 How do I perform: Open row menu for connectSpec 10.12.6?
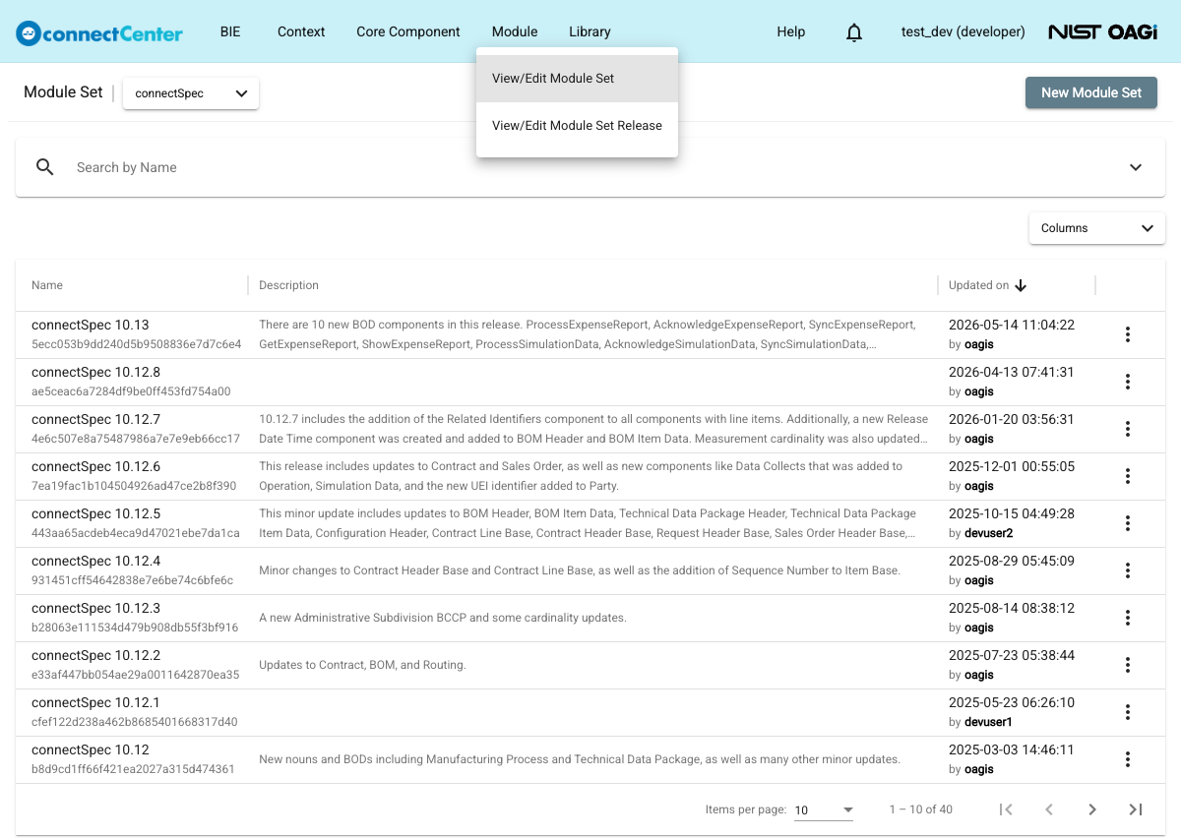coord(1128,476)
